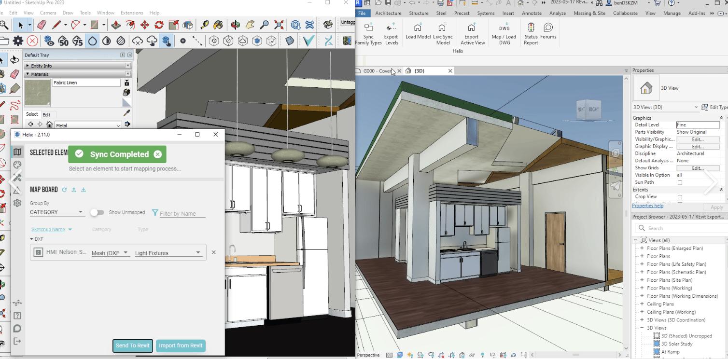Screen dimensions: 728x359
Task: Open the Massing & Site ribbon tab
Action: (x=589, y=13)
